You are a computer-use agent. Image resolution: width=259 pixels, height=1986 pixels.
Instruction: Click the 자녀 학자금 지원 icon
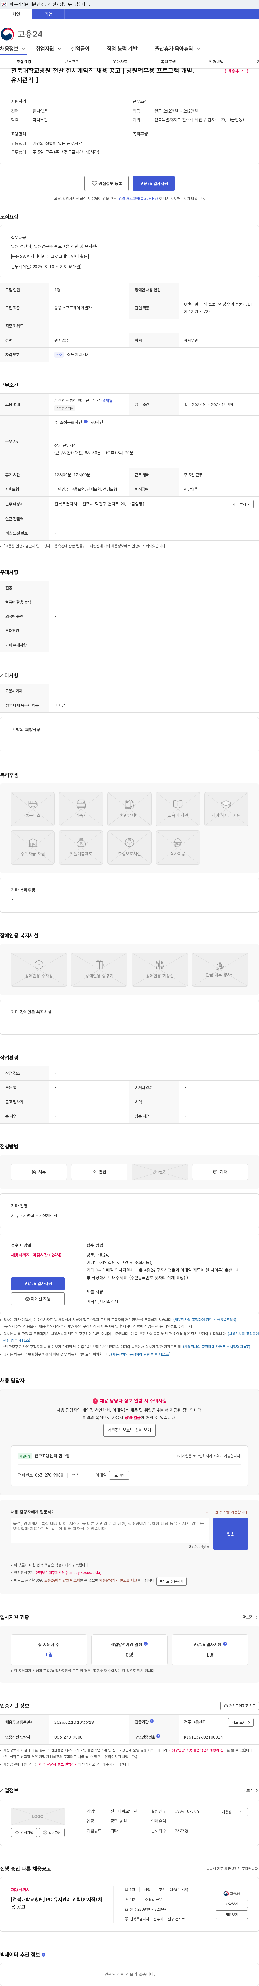226,808
